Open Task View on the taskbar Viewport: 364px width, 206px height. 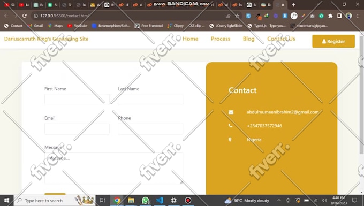tap(102, 200)
